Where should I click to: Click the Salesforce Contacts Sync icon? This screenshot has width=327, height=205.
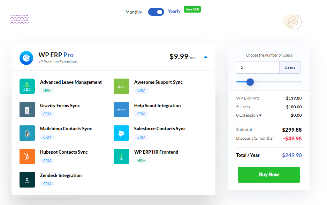[121, 133]
